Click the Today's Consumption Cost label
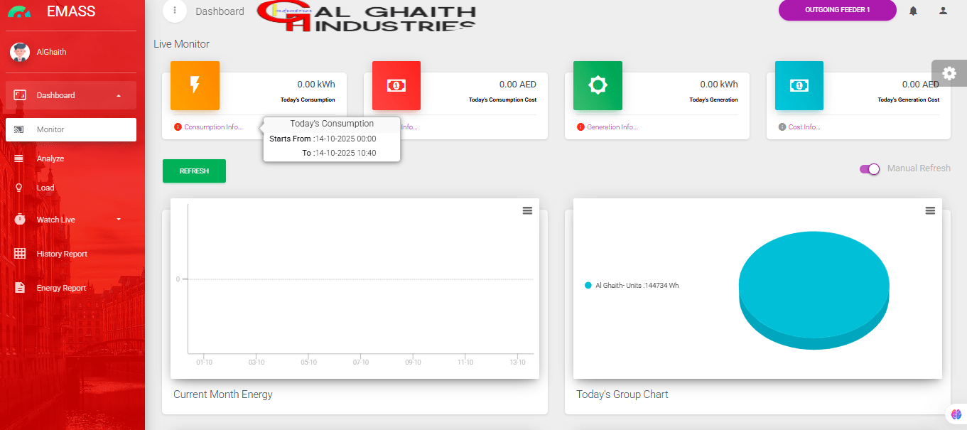Screen dimensions: 967x430 (503, 100)
